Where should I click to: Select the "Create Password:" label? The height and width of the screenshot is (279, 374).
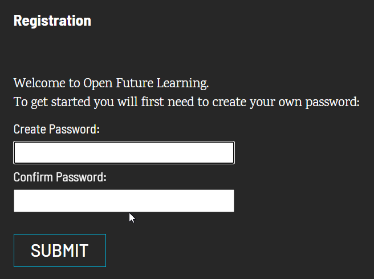tap(56, 129)
